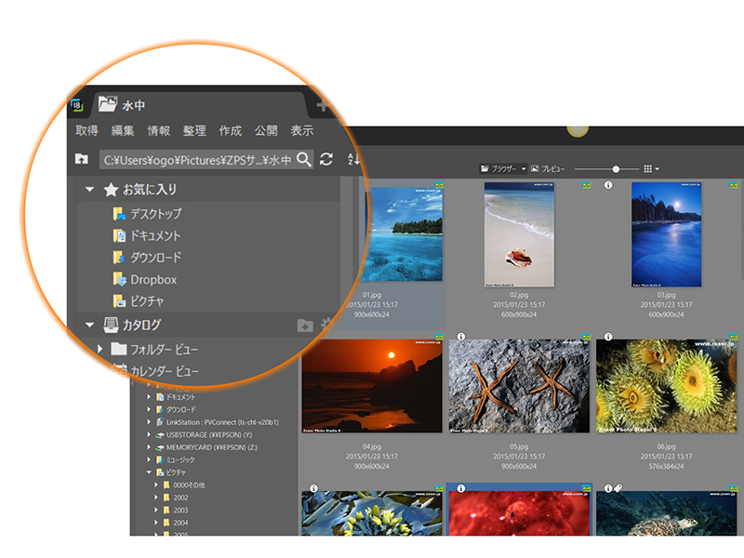
Task: Select カレンダー ビュー in catalog
Action: point(165,371)
